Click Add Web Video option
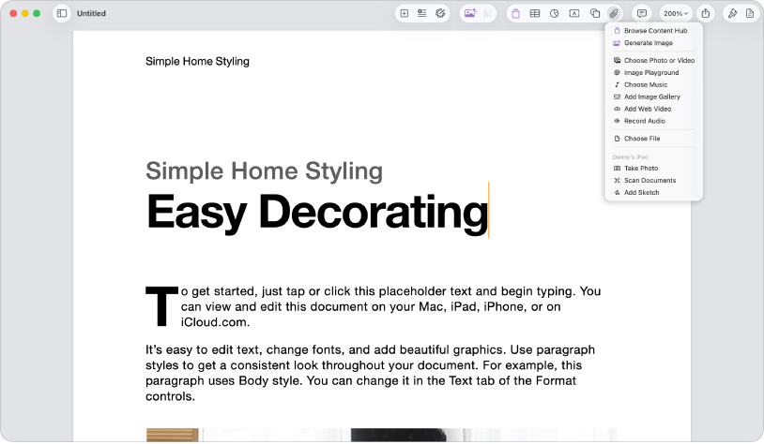 653,109
